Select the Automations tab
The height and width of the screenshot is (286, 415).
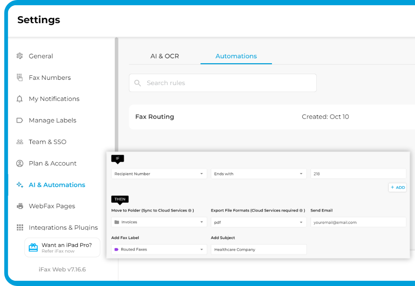236,56
